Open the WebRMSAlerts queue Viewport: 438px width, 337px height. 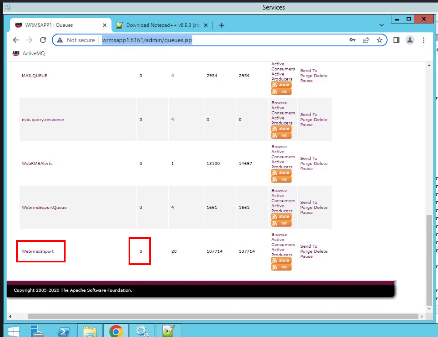coord(37,164)
